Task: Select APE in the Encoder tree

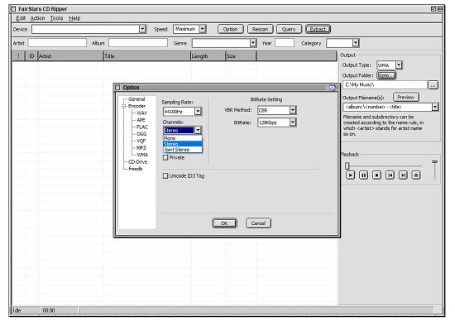Action: coord(141,120)
